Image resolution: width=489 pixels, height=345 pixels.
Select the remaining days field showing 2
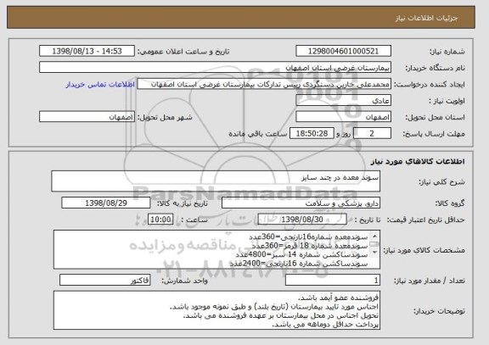click(x=372, y=134)
